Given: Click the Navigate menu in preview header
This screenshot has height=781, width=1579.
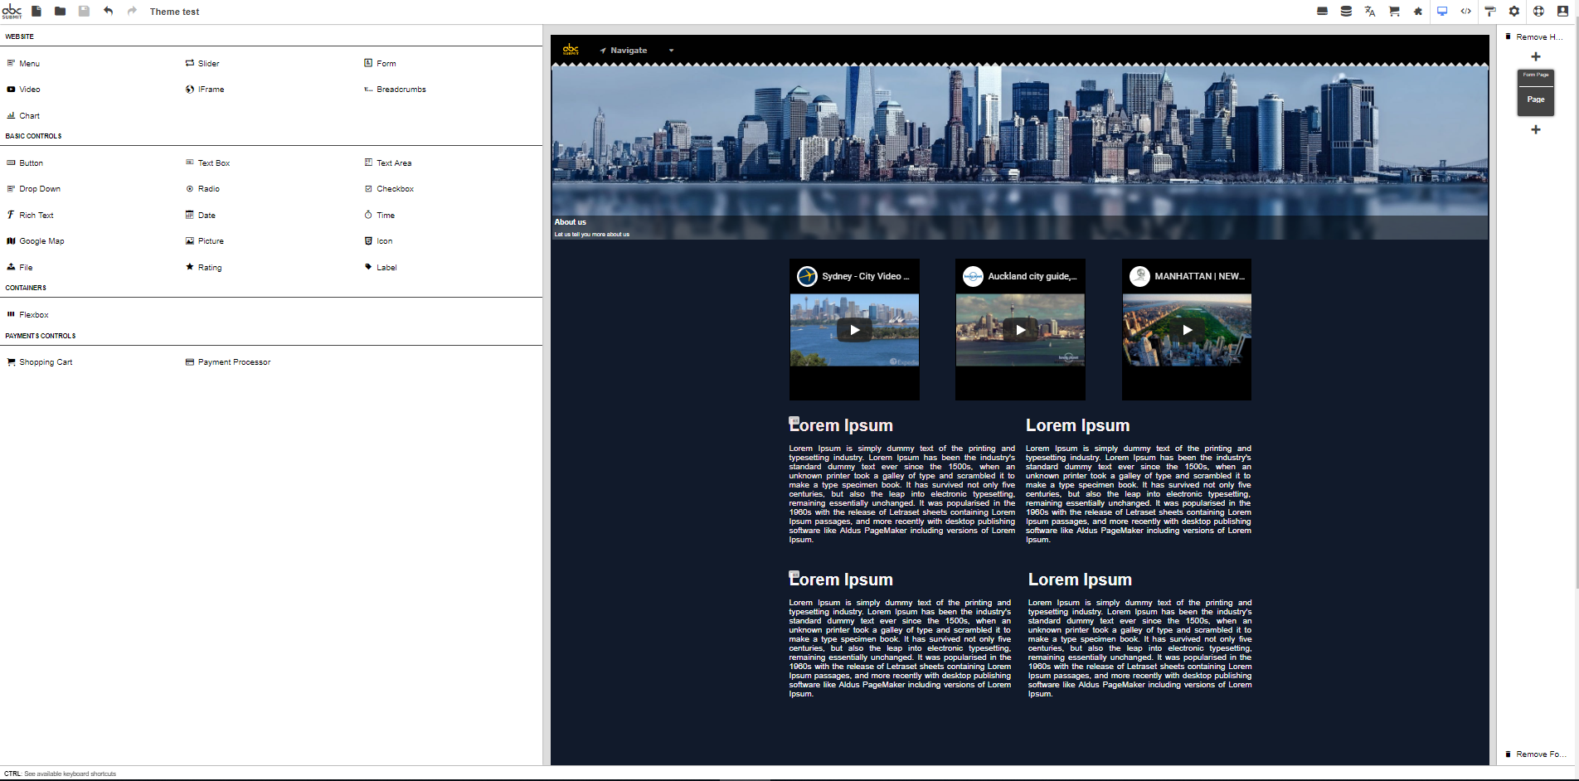Looking at the screenshot, I should pyautogui.click(x=624, y=51).
